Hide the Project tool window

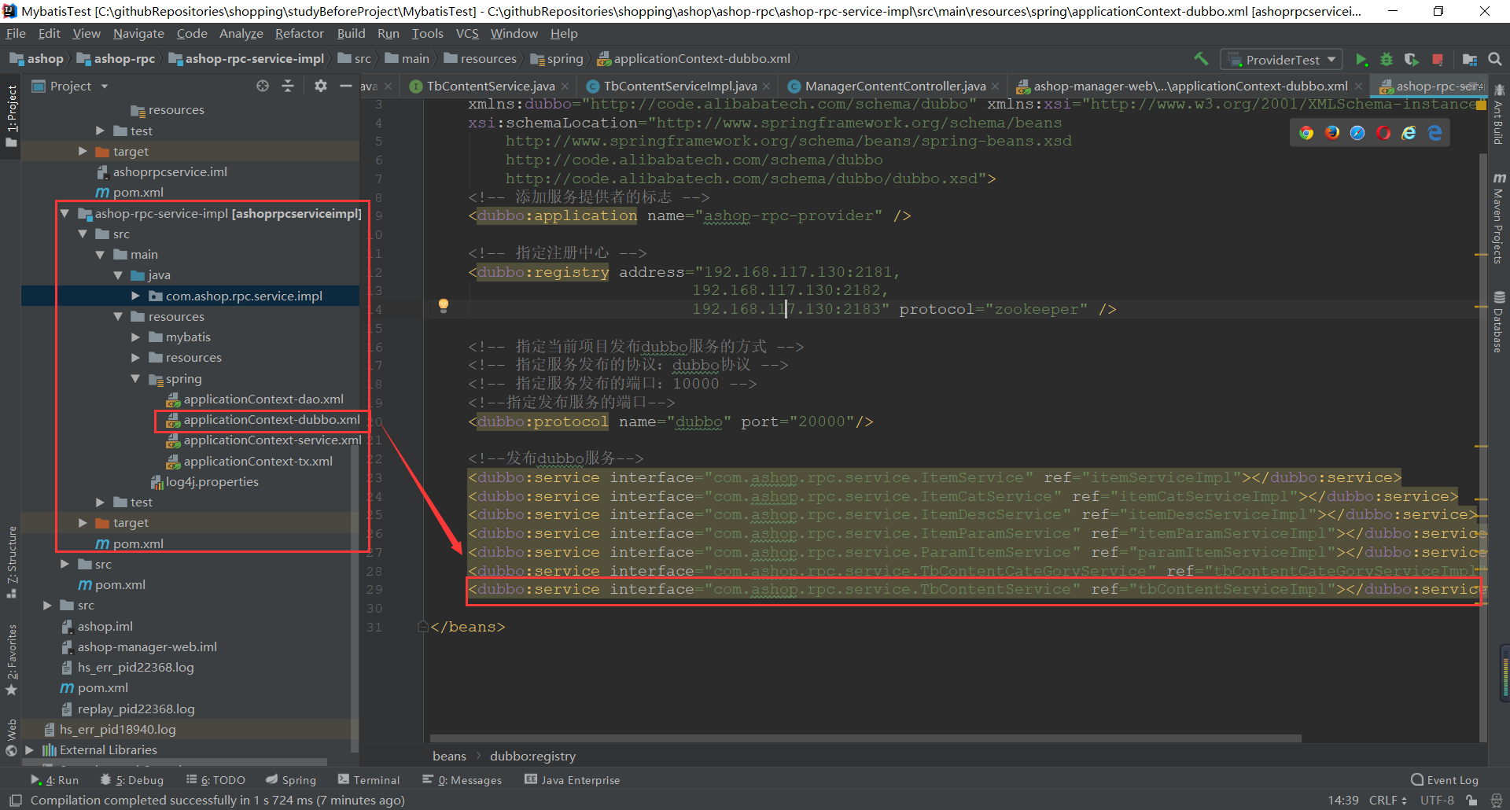[345, 86]
